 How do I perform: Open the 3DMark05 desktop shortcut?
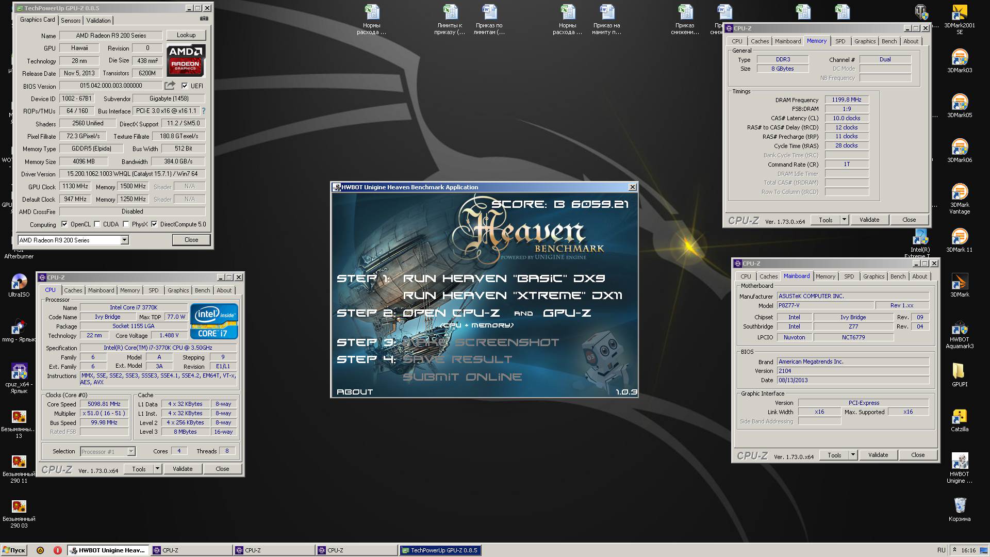[x=960, y=106]
